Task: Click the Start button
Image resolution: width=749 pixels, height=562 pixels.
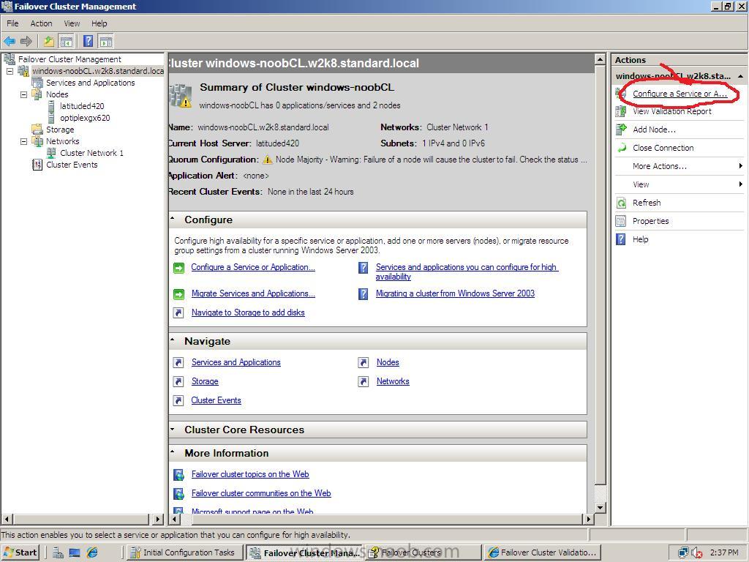Action: click(x=20, y=552)
